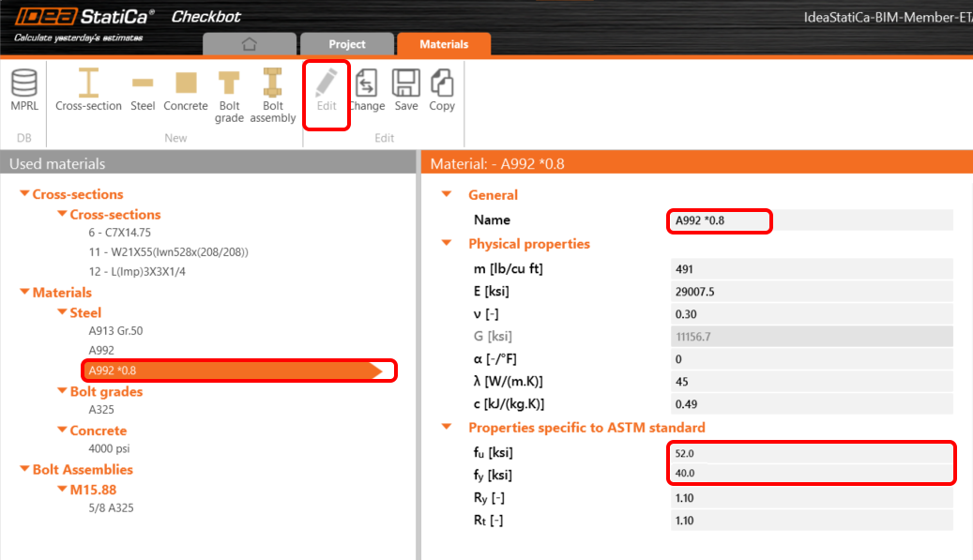
Task: Click the IDEA StatiCa logo
Action: [84, 16]
